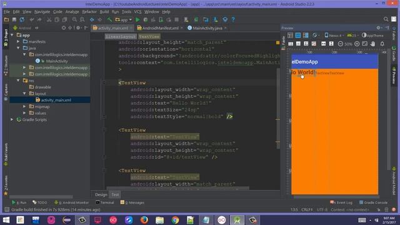
Task: Open Chrome from the taskbar
Action: tap(175, 220)
